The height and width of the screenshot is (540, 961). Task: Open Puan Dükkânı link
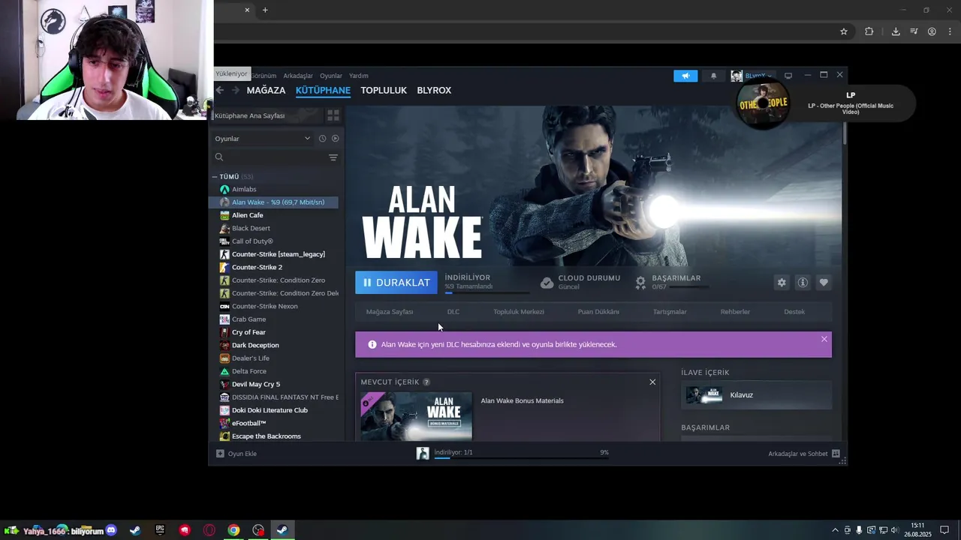click(598, 312)
